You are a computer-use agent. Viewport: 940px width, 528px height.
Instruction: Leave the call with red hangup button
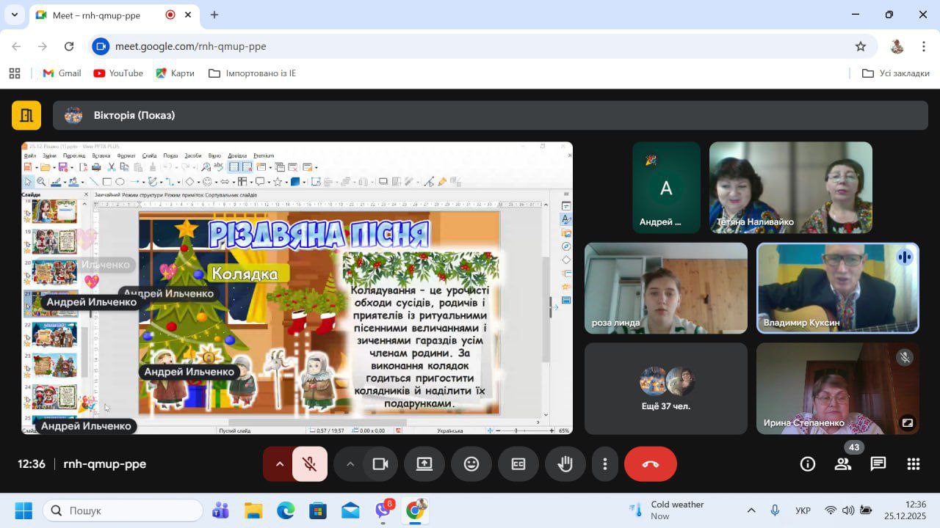[x=650, y=464]
